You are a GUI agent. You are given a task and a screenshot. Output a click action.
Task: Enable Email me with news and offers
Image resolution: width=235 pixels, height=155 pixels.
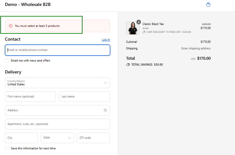[7, 61]
